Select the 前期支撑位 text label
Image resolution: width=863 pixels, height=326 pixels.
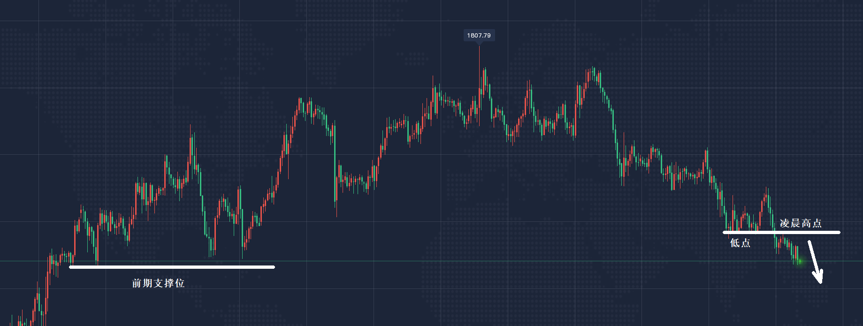coord(158,283)
